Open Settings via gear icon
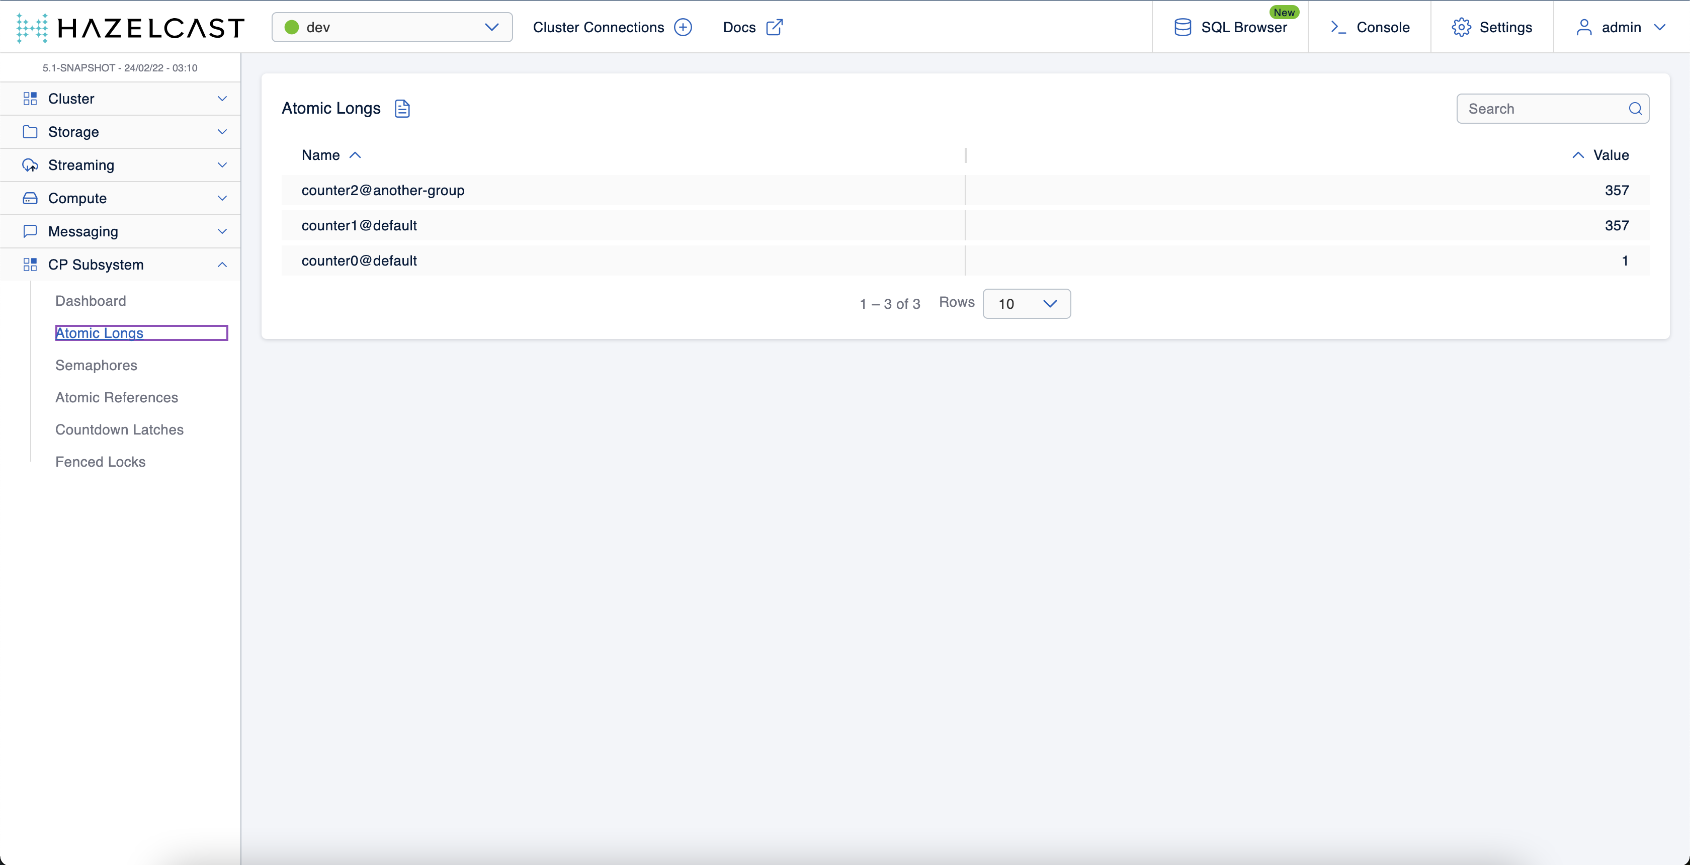The width and height of the screenshot is (1690, 865). pos(1461,28)
